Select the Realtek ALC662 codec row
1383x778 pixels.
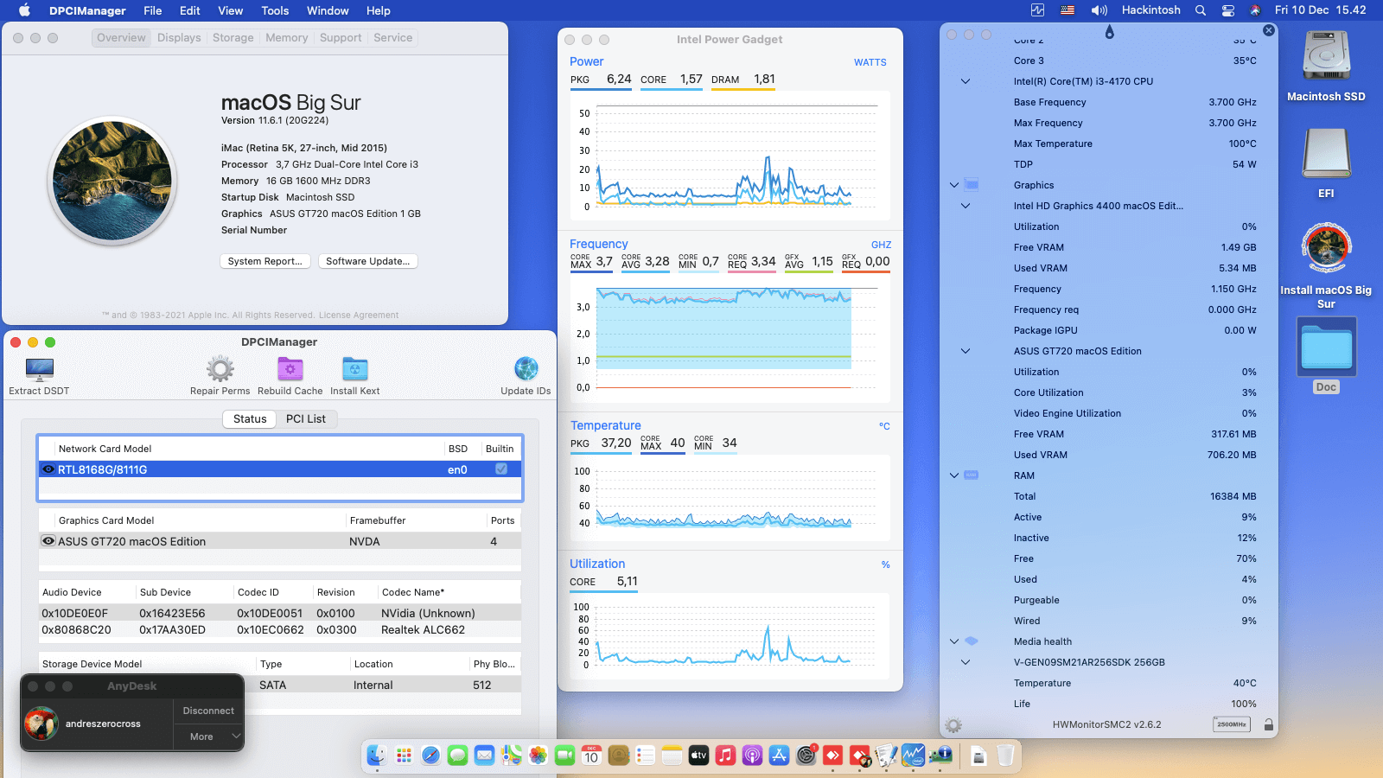coord(280,630)
